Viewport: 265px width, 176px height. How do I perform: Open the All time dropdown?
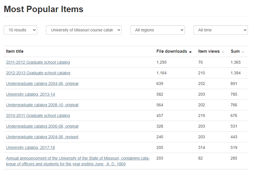220,30
